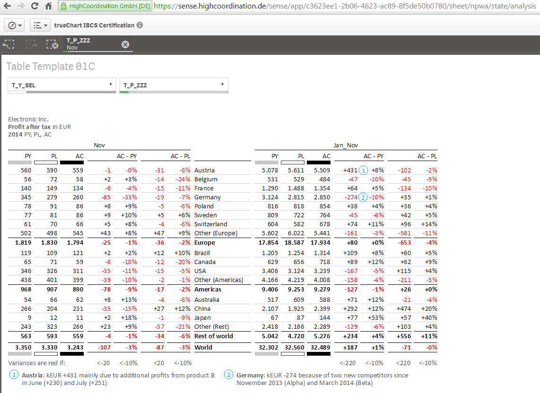
Task: Click the Nov period header
Action: click(x=99, y=145)
